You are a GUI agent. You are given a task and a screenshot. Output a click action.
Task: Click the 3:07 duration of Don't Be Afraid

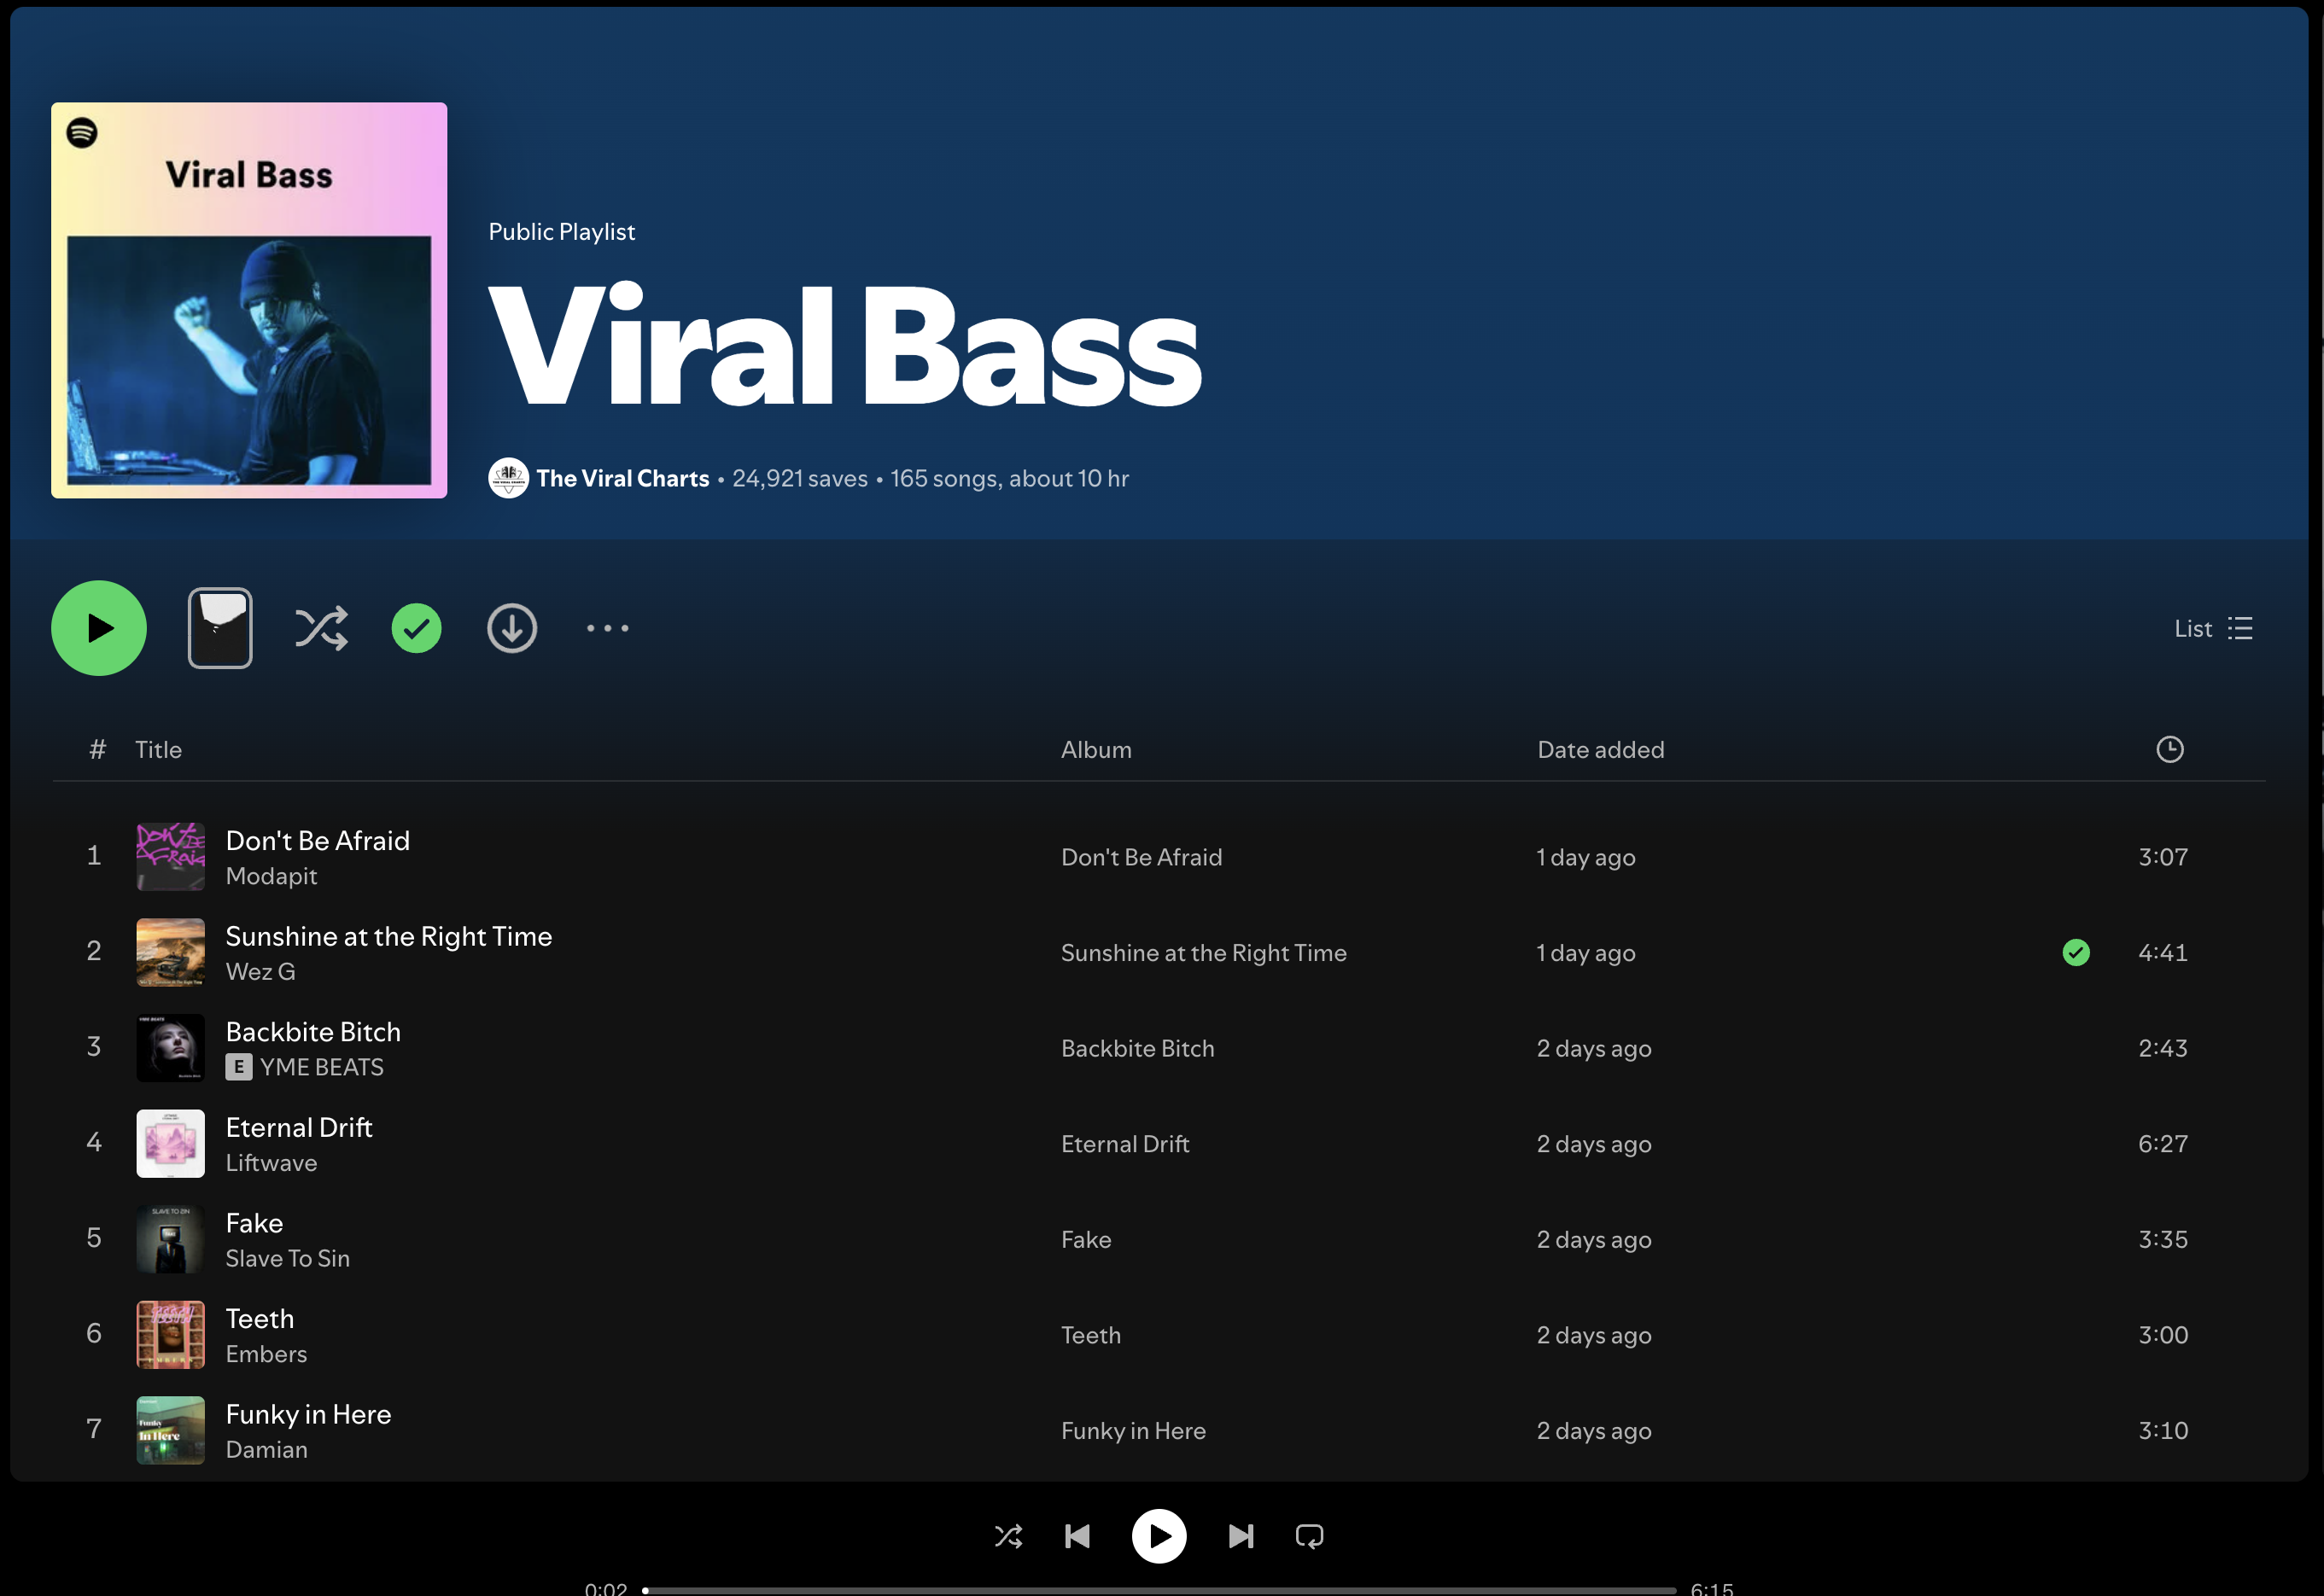click(2162, 857)
